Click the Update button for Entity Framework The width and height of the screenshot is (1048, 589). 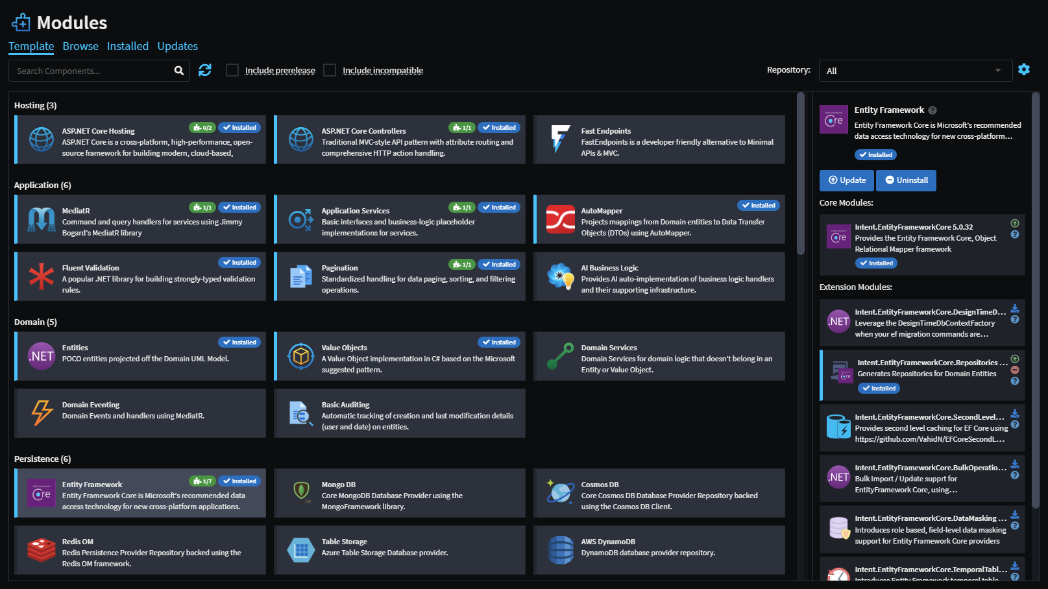(847, 180)
